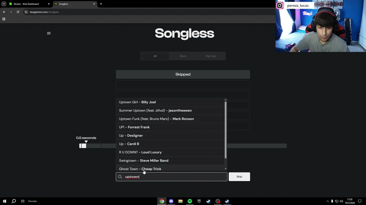Click the address bar URL lessgames.com/songless

pos(44,12)
